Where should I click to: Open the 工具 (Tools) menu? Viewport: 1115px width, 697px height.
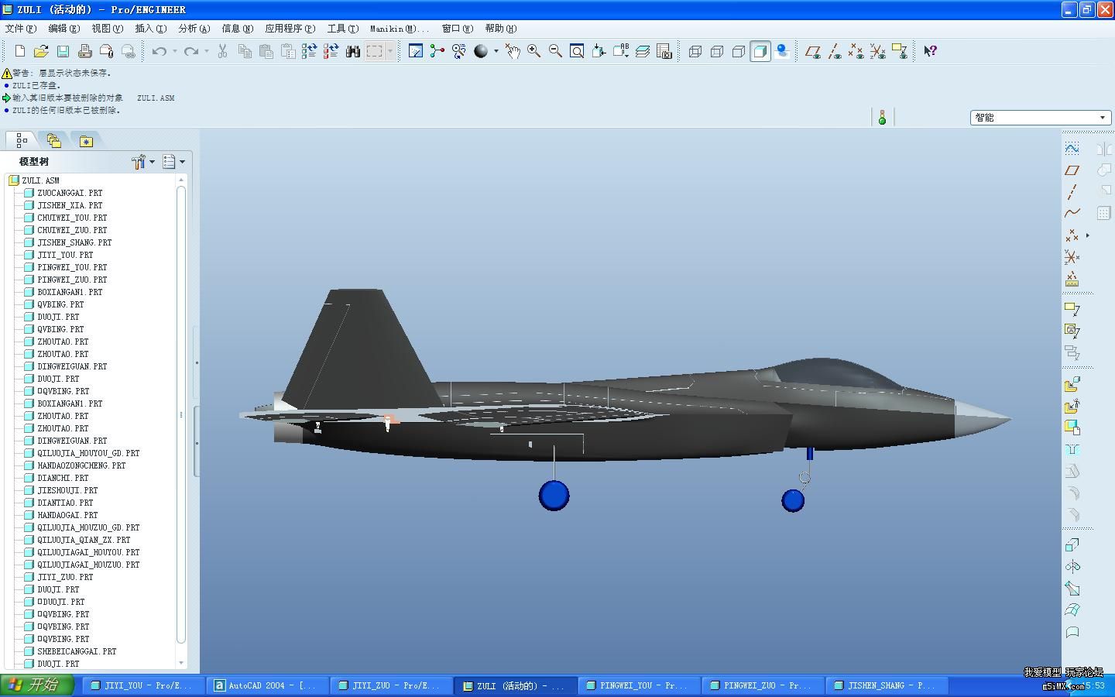pyautogui.click(x=343, y=29)
